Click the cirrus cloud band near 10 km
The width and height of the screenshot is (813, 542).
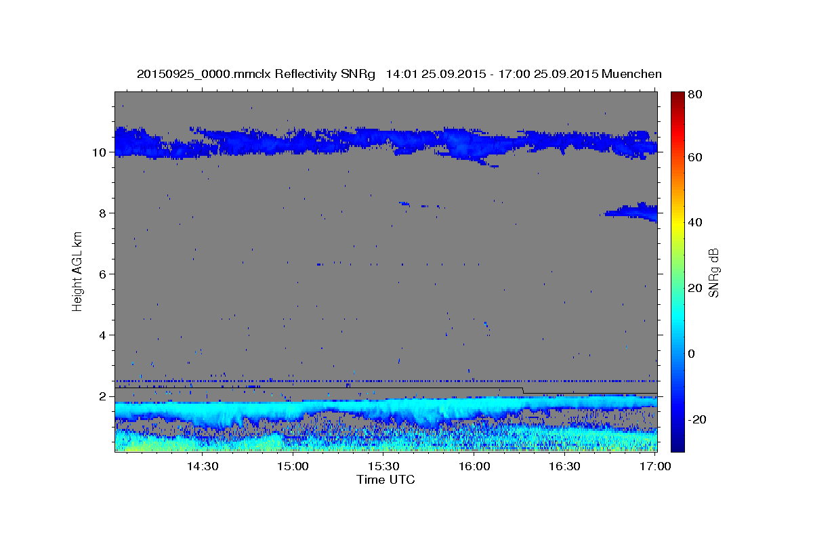click(x=386, y=143)
